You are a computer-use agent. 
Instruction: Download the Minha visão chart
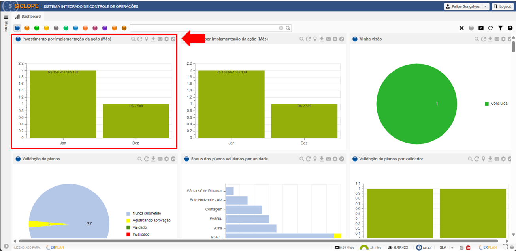click(490, 39)
